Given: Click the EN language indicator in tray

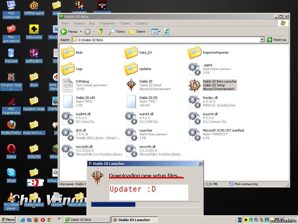Looking at the screenshot, I should (x=240, y=220).
